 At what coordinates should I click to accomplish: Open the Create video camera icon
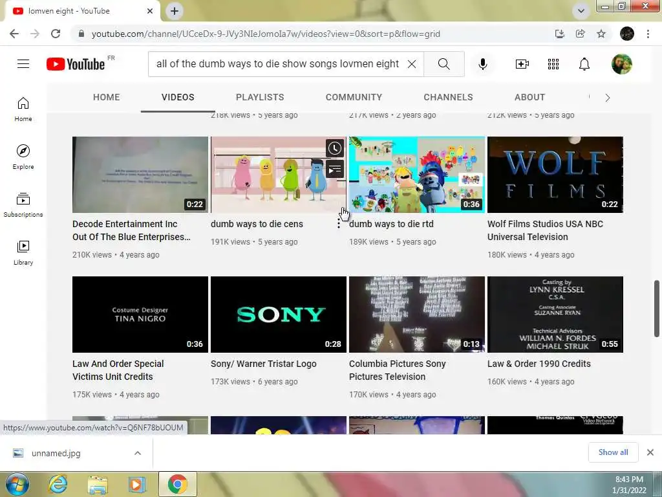(522, 64)
